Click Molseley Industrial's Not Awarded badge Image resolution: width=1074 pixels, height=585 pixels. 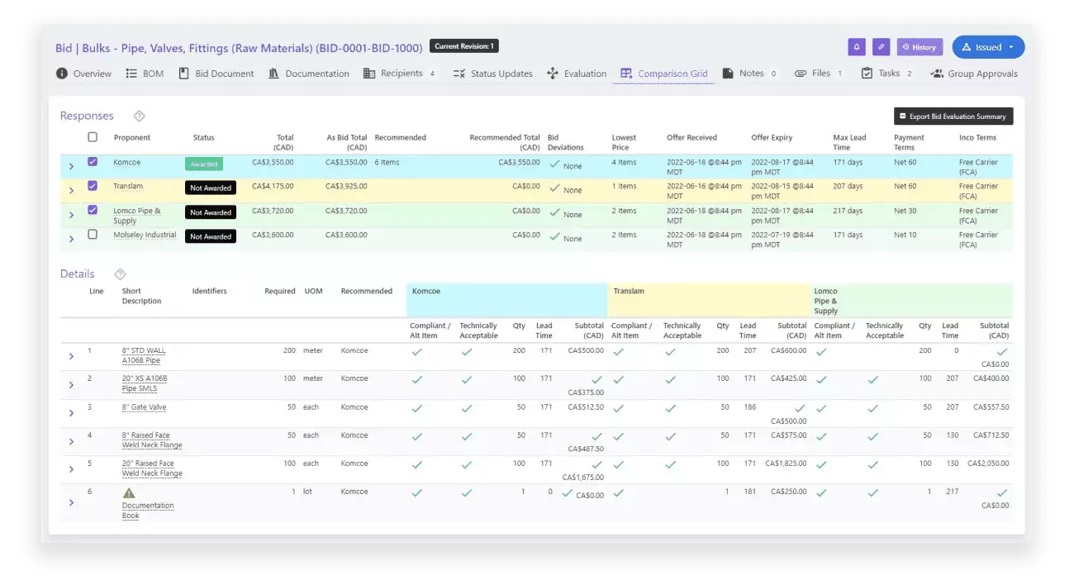point(211,236)
